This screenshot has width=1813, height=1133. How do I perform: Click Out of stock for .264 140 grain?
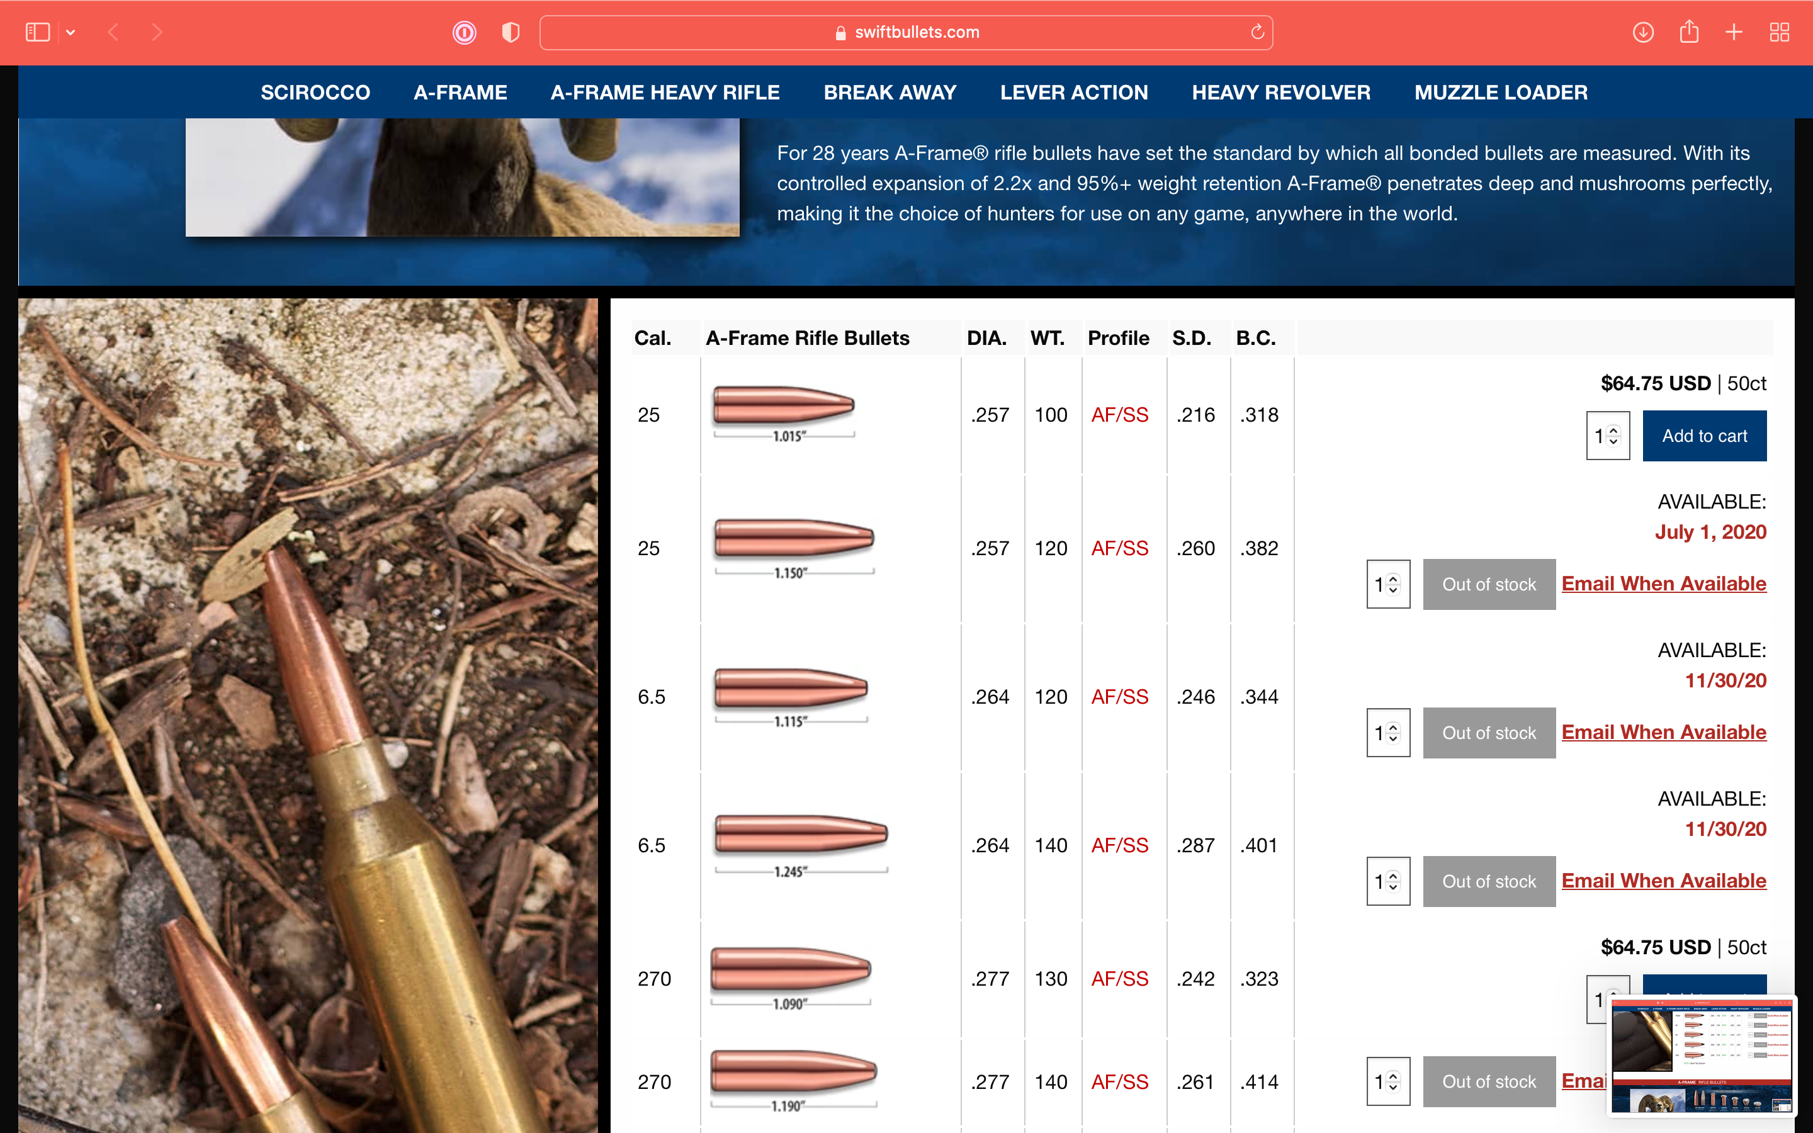1489,881
